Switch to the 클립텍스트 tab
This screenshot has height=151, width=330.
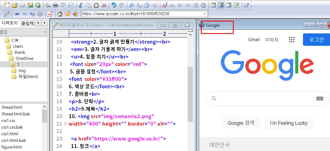(x=27, y=23)
